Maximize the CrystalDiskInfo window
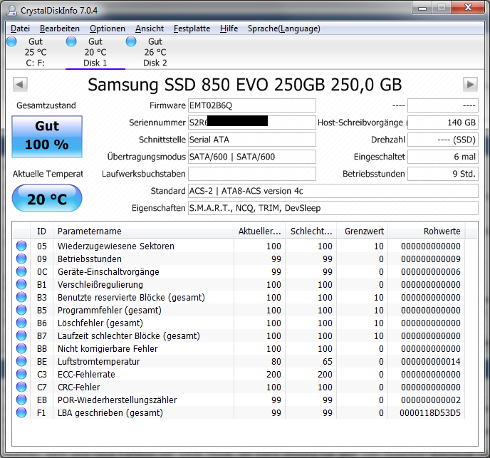 [x=442, y=8]
